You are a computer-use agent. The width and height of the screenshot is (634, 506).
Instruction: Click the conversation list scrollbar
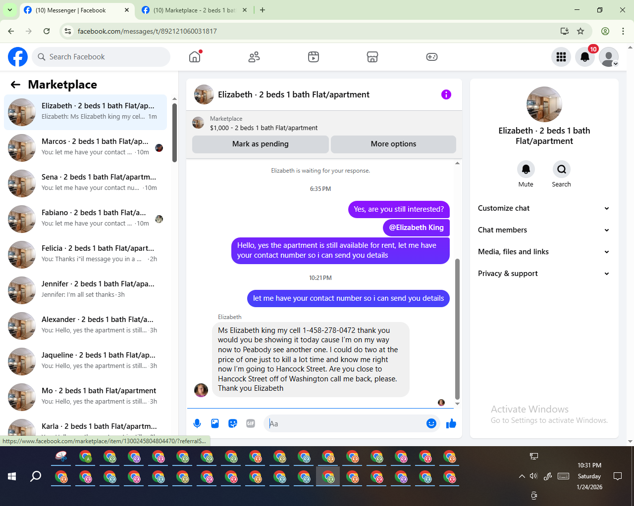click(x=174, y=132)
